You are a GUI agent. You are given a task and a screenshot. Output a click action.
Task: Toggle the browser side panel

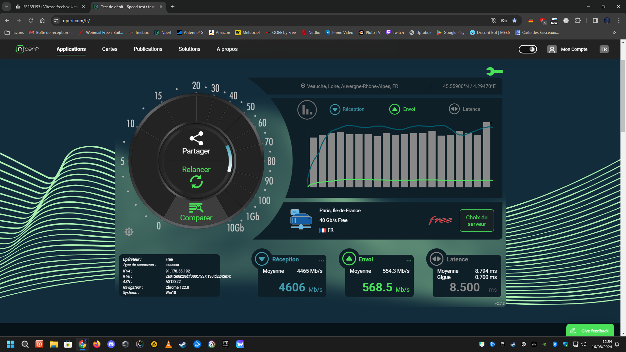click(595, 21)
